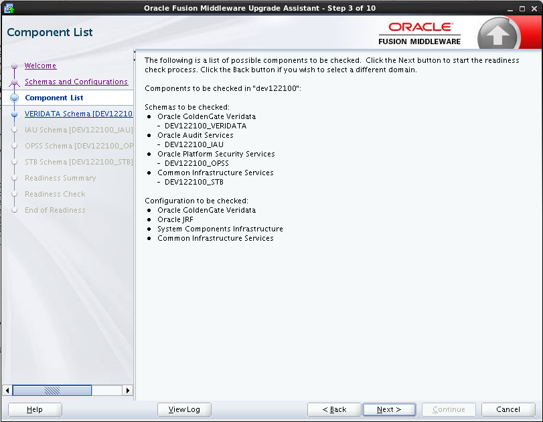Image resolution: width=543 pixels, height=422 pixels.
Task: Select Readiness Check step
Action: 55,194
